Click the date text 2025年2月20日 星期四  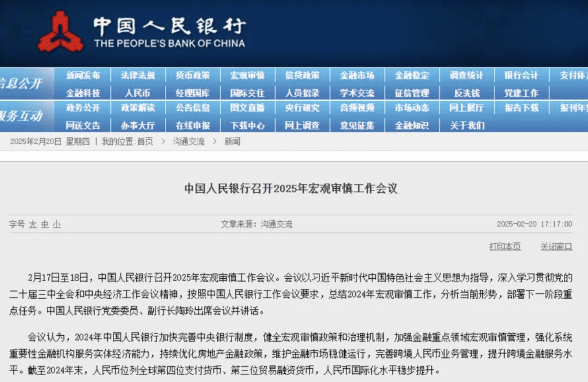50,142
